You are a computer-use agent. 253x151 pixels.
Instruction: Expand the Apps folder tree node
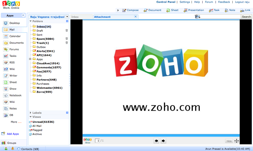tap(30, 59)
